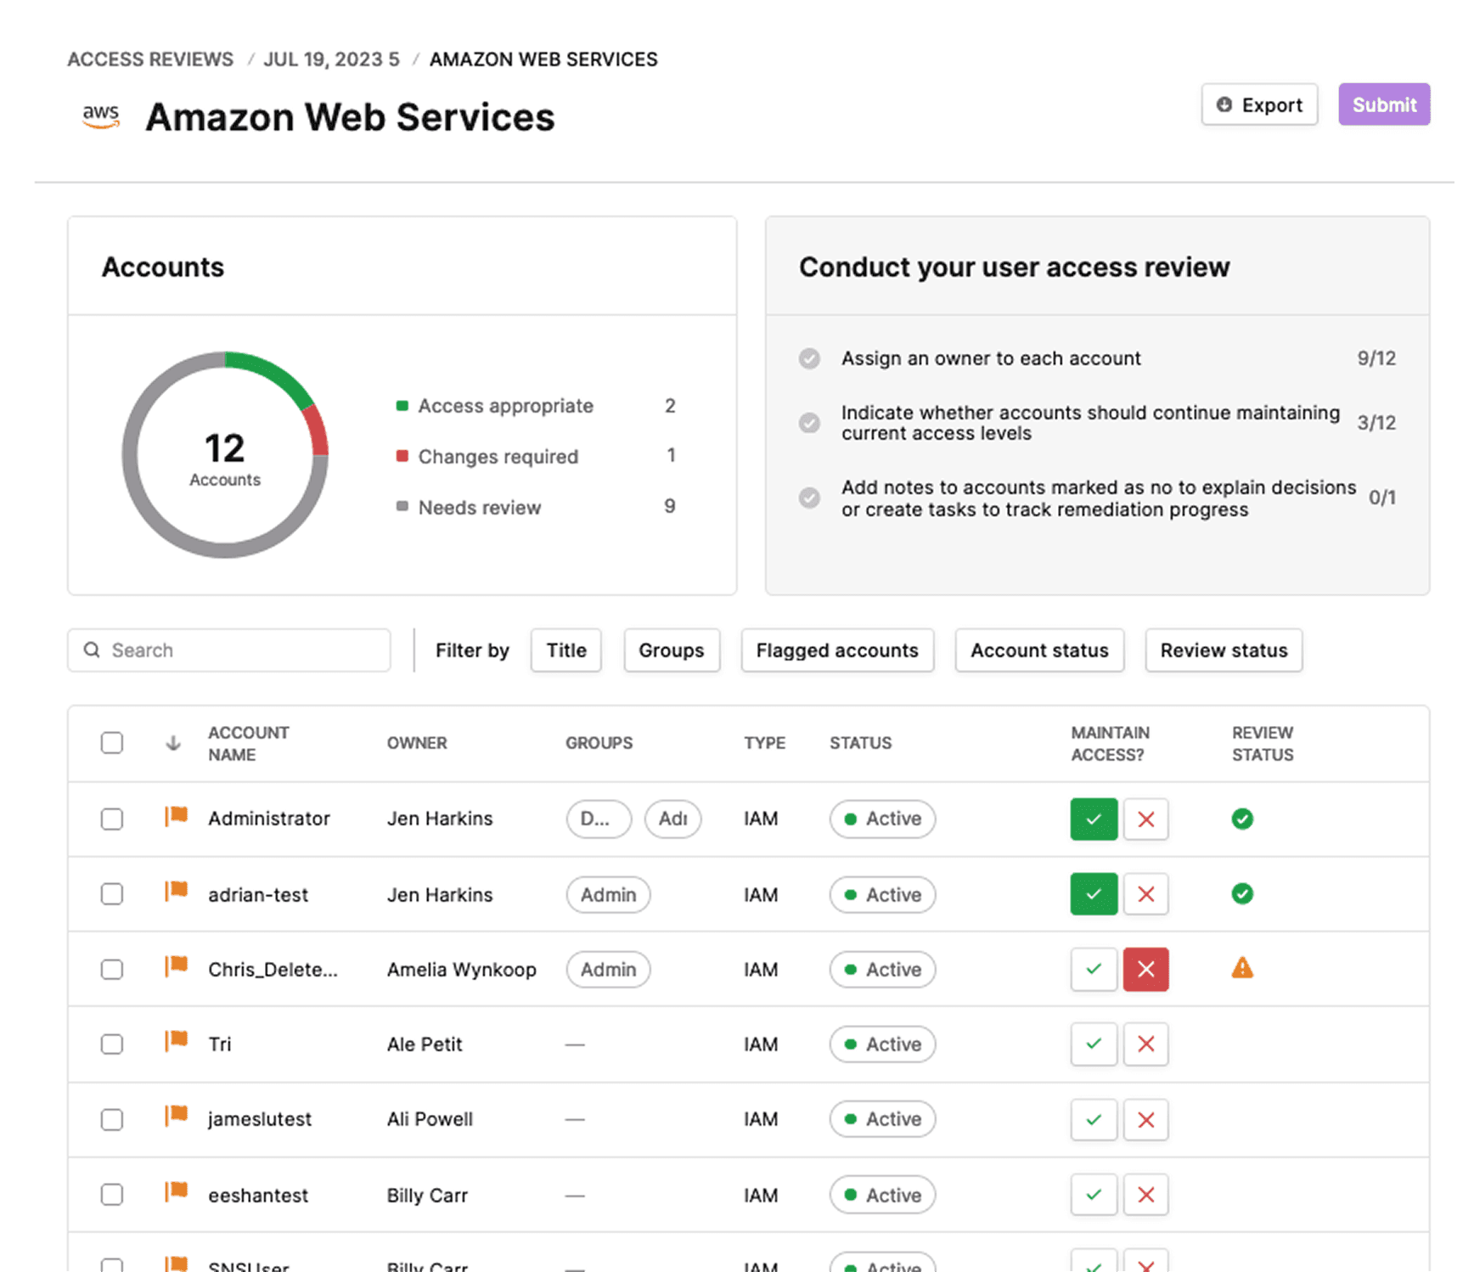Approve access for adrian-test

coord(1094,894)
